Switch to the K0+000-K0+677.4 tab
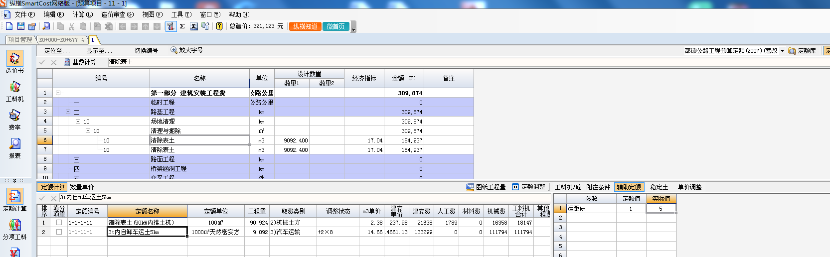Viewport: 830px width, 257px height. (62, 40)
